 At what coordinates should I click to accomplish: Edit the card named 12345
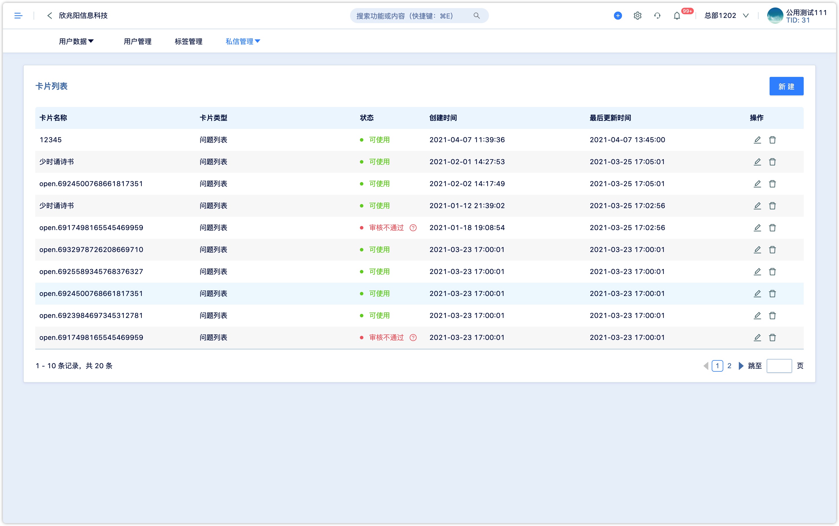point(757,140)
